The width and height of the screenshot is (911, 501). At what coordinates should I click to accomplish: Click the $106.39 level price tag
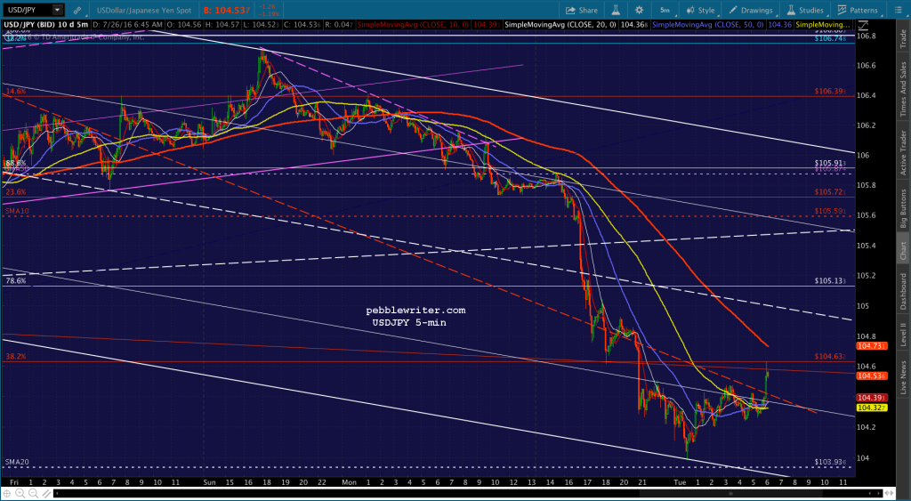(830, 92)
